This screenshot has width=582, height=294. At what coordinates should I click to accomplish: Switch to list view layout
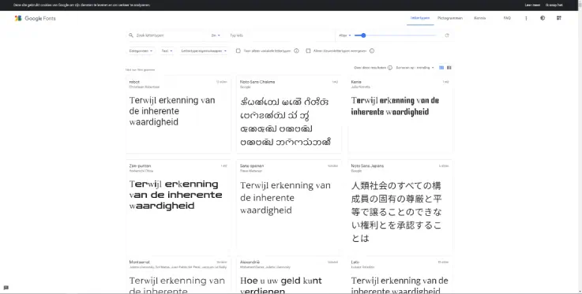449,68
